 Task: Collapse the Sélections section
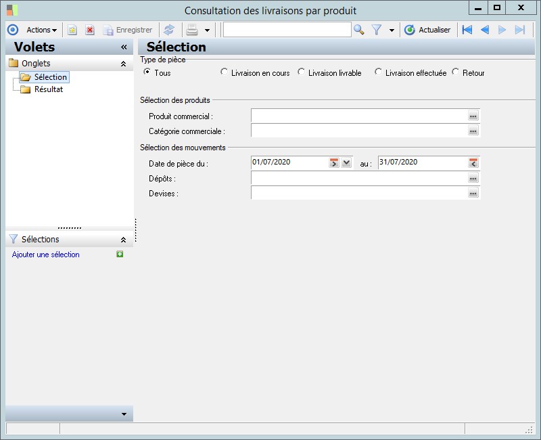tap(123, 240)
